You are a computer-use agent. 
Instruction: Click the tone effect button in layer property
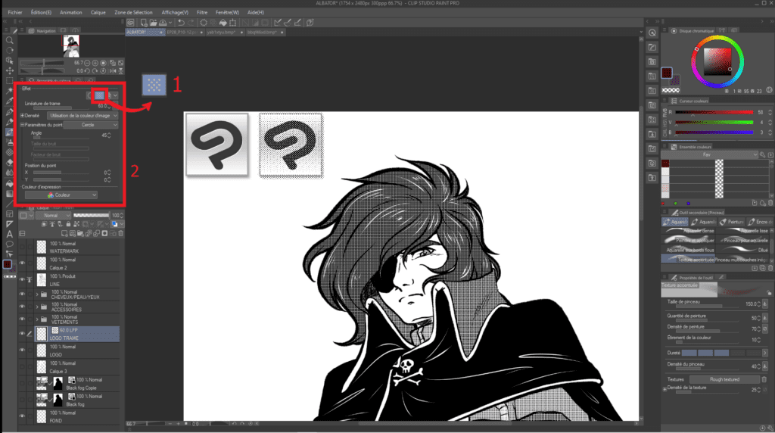pyautogui.click(x=100, y=95)
